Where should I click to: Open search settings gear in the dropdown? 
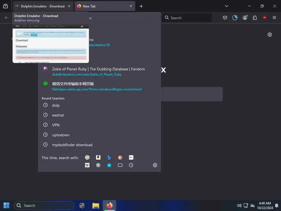155,165
